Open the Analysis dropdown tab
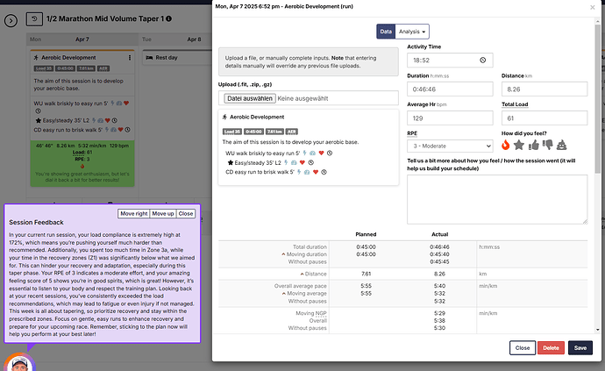The height and width of the screenshot is (371, 605). coord(412,32)
